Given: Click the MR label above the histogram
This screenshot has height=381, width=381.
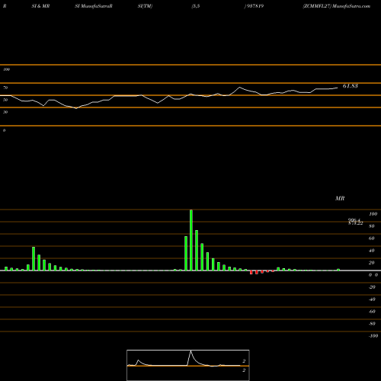Looking at the screenshot, I should tap(340, 198).
